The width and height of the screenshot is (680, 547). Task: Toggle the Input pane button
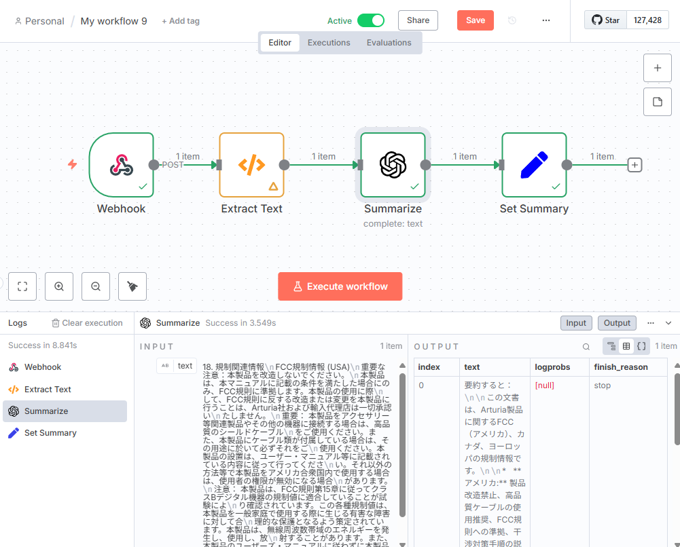576,323
